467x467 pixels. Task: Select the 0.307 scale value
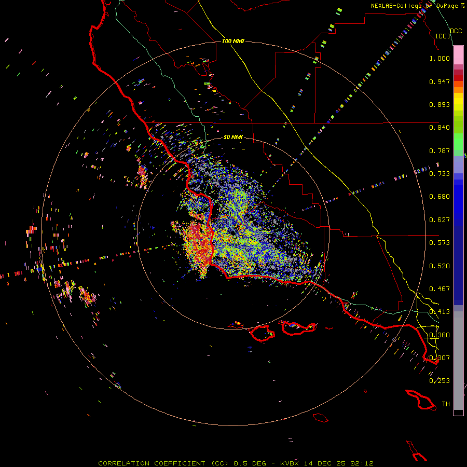click(x=439, y=358)
